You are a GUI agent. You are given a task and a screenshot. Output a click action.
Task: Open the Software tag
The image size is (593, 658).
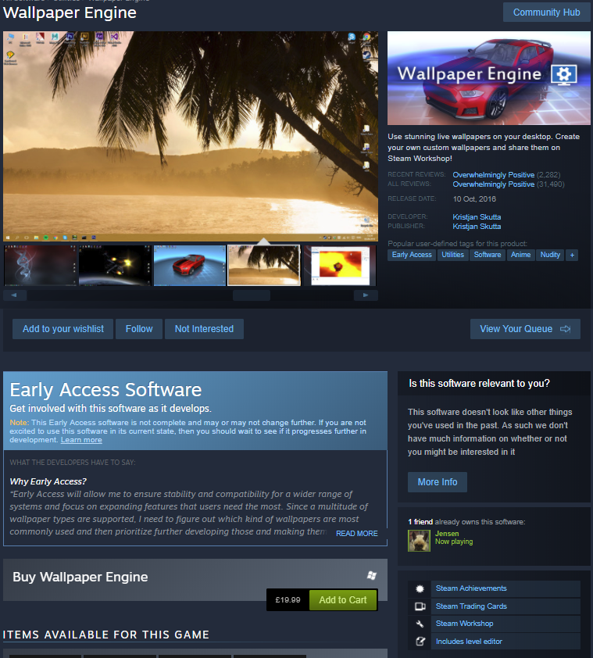click(488, 255)
